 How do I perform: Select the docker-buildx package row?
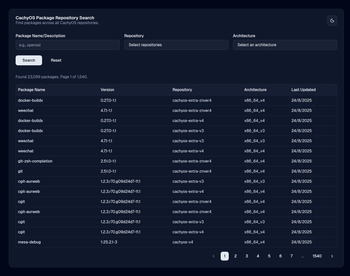(x=30, y=100)
